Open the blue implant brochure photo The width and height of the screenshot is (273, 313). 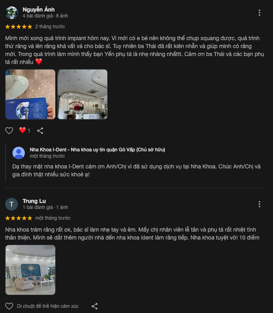[30, 95]
